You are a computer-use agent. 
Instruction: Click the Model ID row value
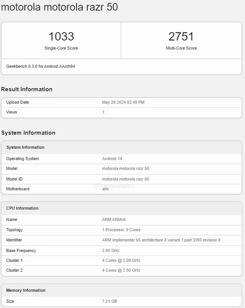pyautogui.click(x=125, y=179)
